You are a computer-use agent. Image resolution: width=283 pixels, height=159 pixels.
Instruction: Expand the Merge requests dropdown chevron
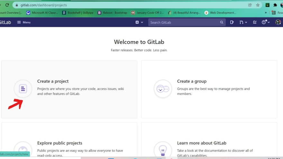tap(246, 22)
